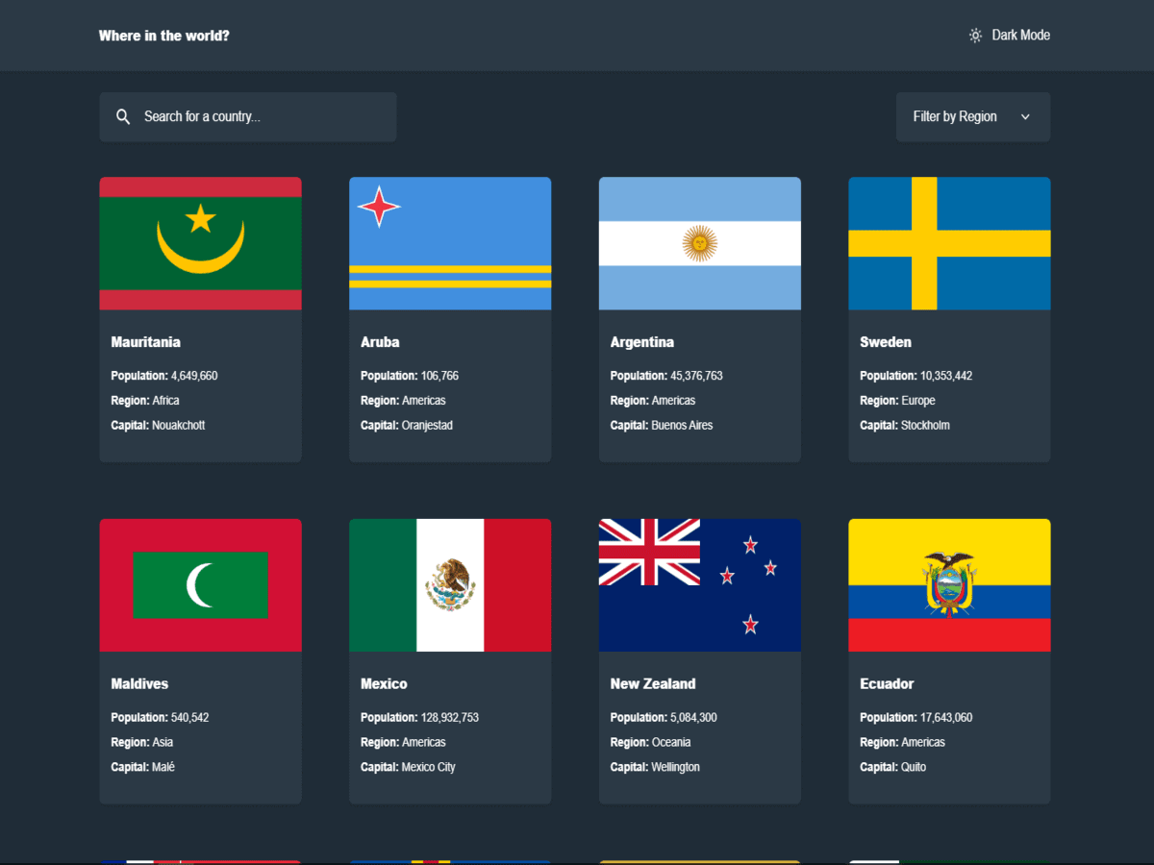Viewport: 1154px width, 865px height.
Task: Open the New Zealand flag image
Action: [x=699, y=585]
